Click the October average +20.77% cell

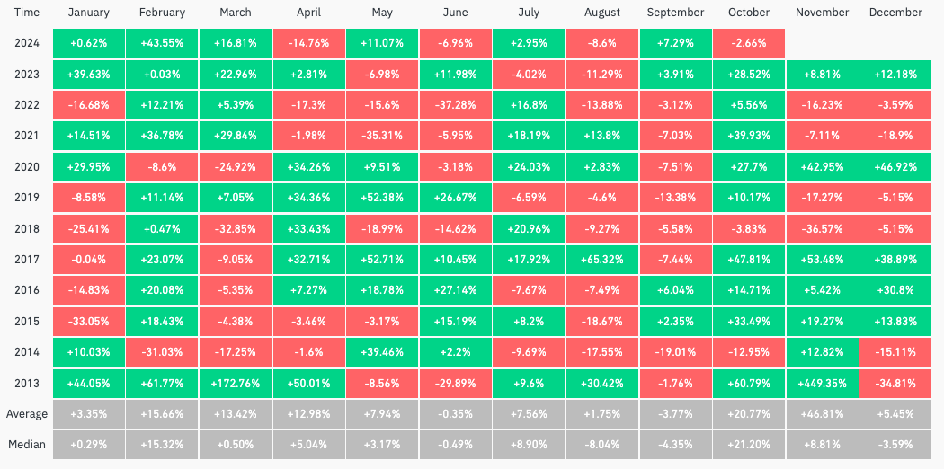click(748, 414)
